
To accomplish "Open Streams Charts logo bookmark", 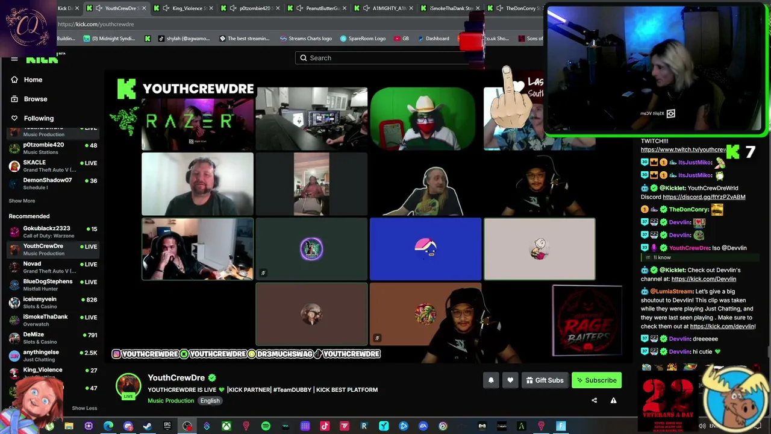I will click(306, 39).
